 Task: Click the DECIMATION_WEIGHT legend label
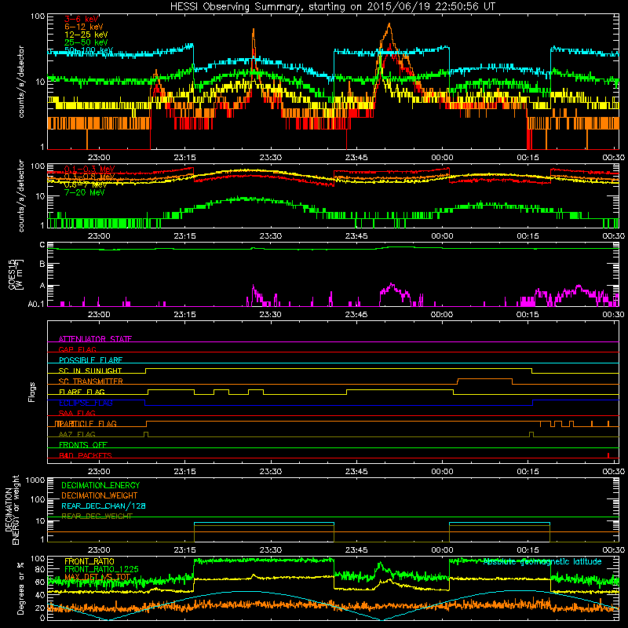click(100, 495)
